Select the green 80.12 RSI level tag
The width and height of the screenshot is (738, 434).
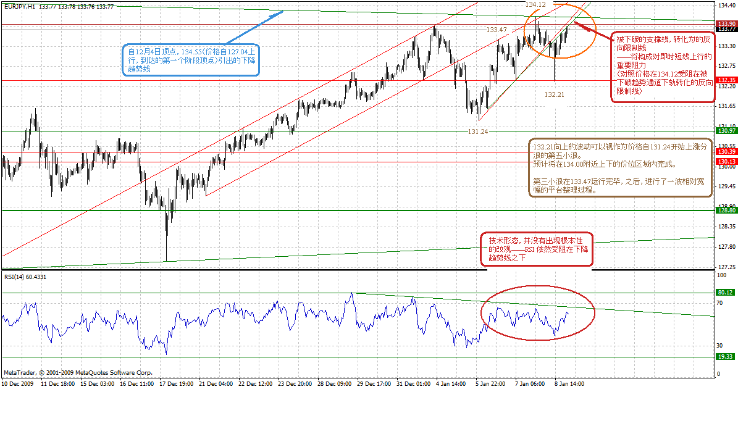pyautogui.click(x=725, y=292)
